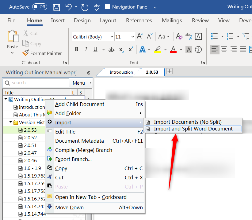Open the File tab
The image size is (252, 220).
click(11, 20)
